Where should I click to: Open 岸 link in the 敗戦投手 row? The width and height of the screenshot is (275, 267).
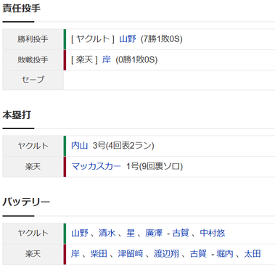click(x=106, y=59)
